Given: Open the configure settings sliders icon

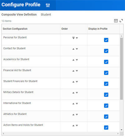Looking at the screenshot, I should pyautogui.click(x=48, y=5).
